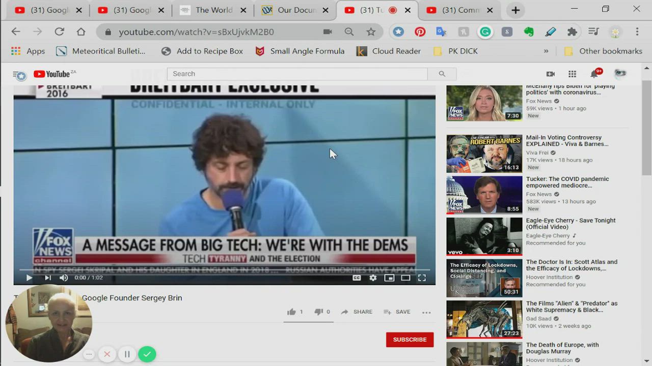Enter fullscreen video mode
Screen dimensions: 652x366
pyautogui.click(x=422, y=278)
